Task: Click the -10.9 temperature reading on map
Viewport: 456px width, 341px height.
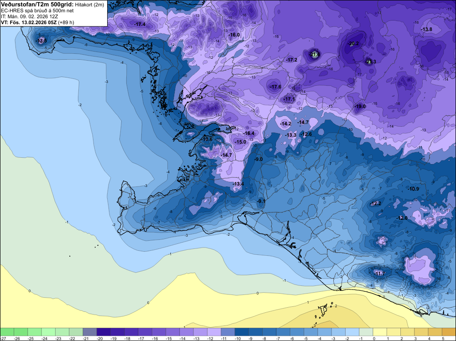Action: pos(413,189)
